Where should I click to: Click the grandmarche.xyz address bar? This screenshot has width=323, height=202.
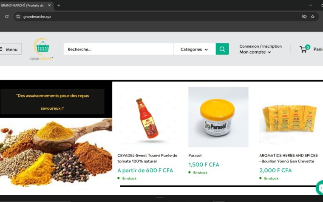[x=156, y=17]
